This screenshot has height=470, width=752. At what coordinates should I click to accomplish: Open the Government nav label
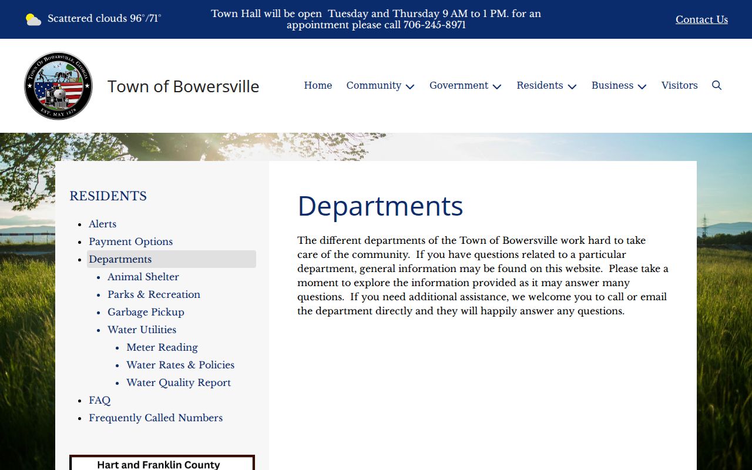(x=459, y=85)
